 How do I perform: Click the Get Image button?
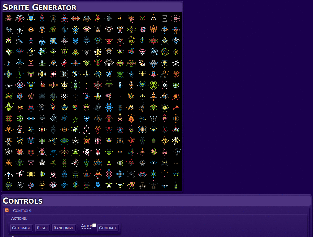point(21,228)
